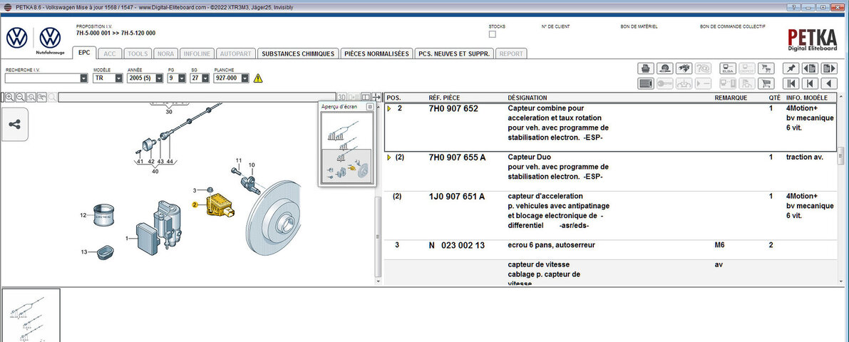Viewport: 849px width, 342px height.
Task: Collapse diagram pane with arrow icon
Action: pos(377,98)
